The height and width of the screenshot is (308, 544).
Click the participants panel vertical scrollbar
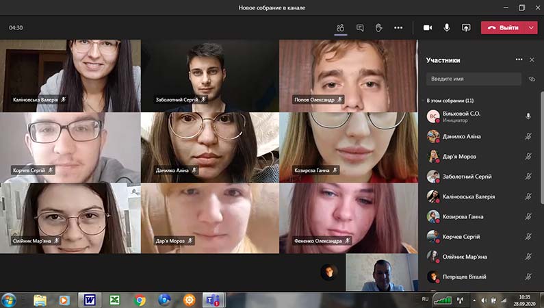coord(542,147)
